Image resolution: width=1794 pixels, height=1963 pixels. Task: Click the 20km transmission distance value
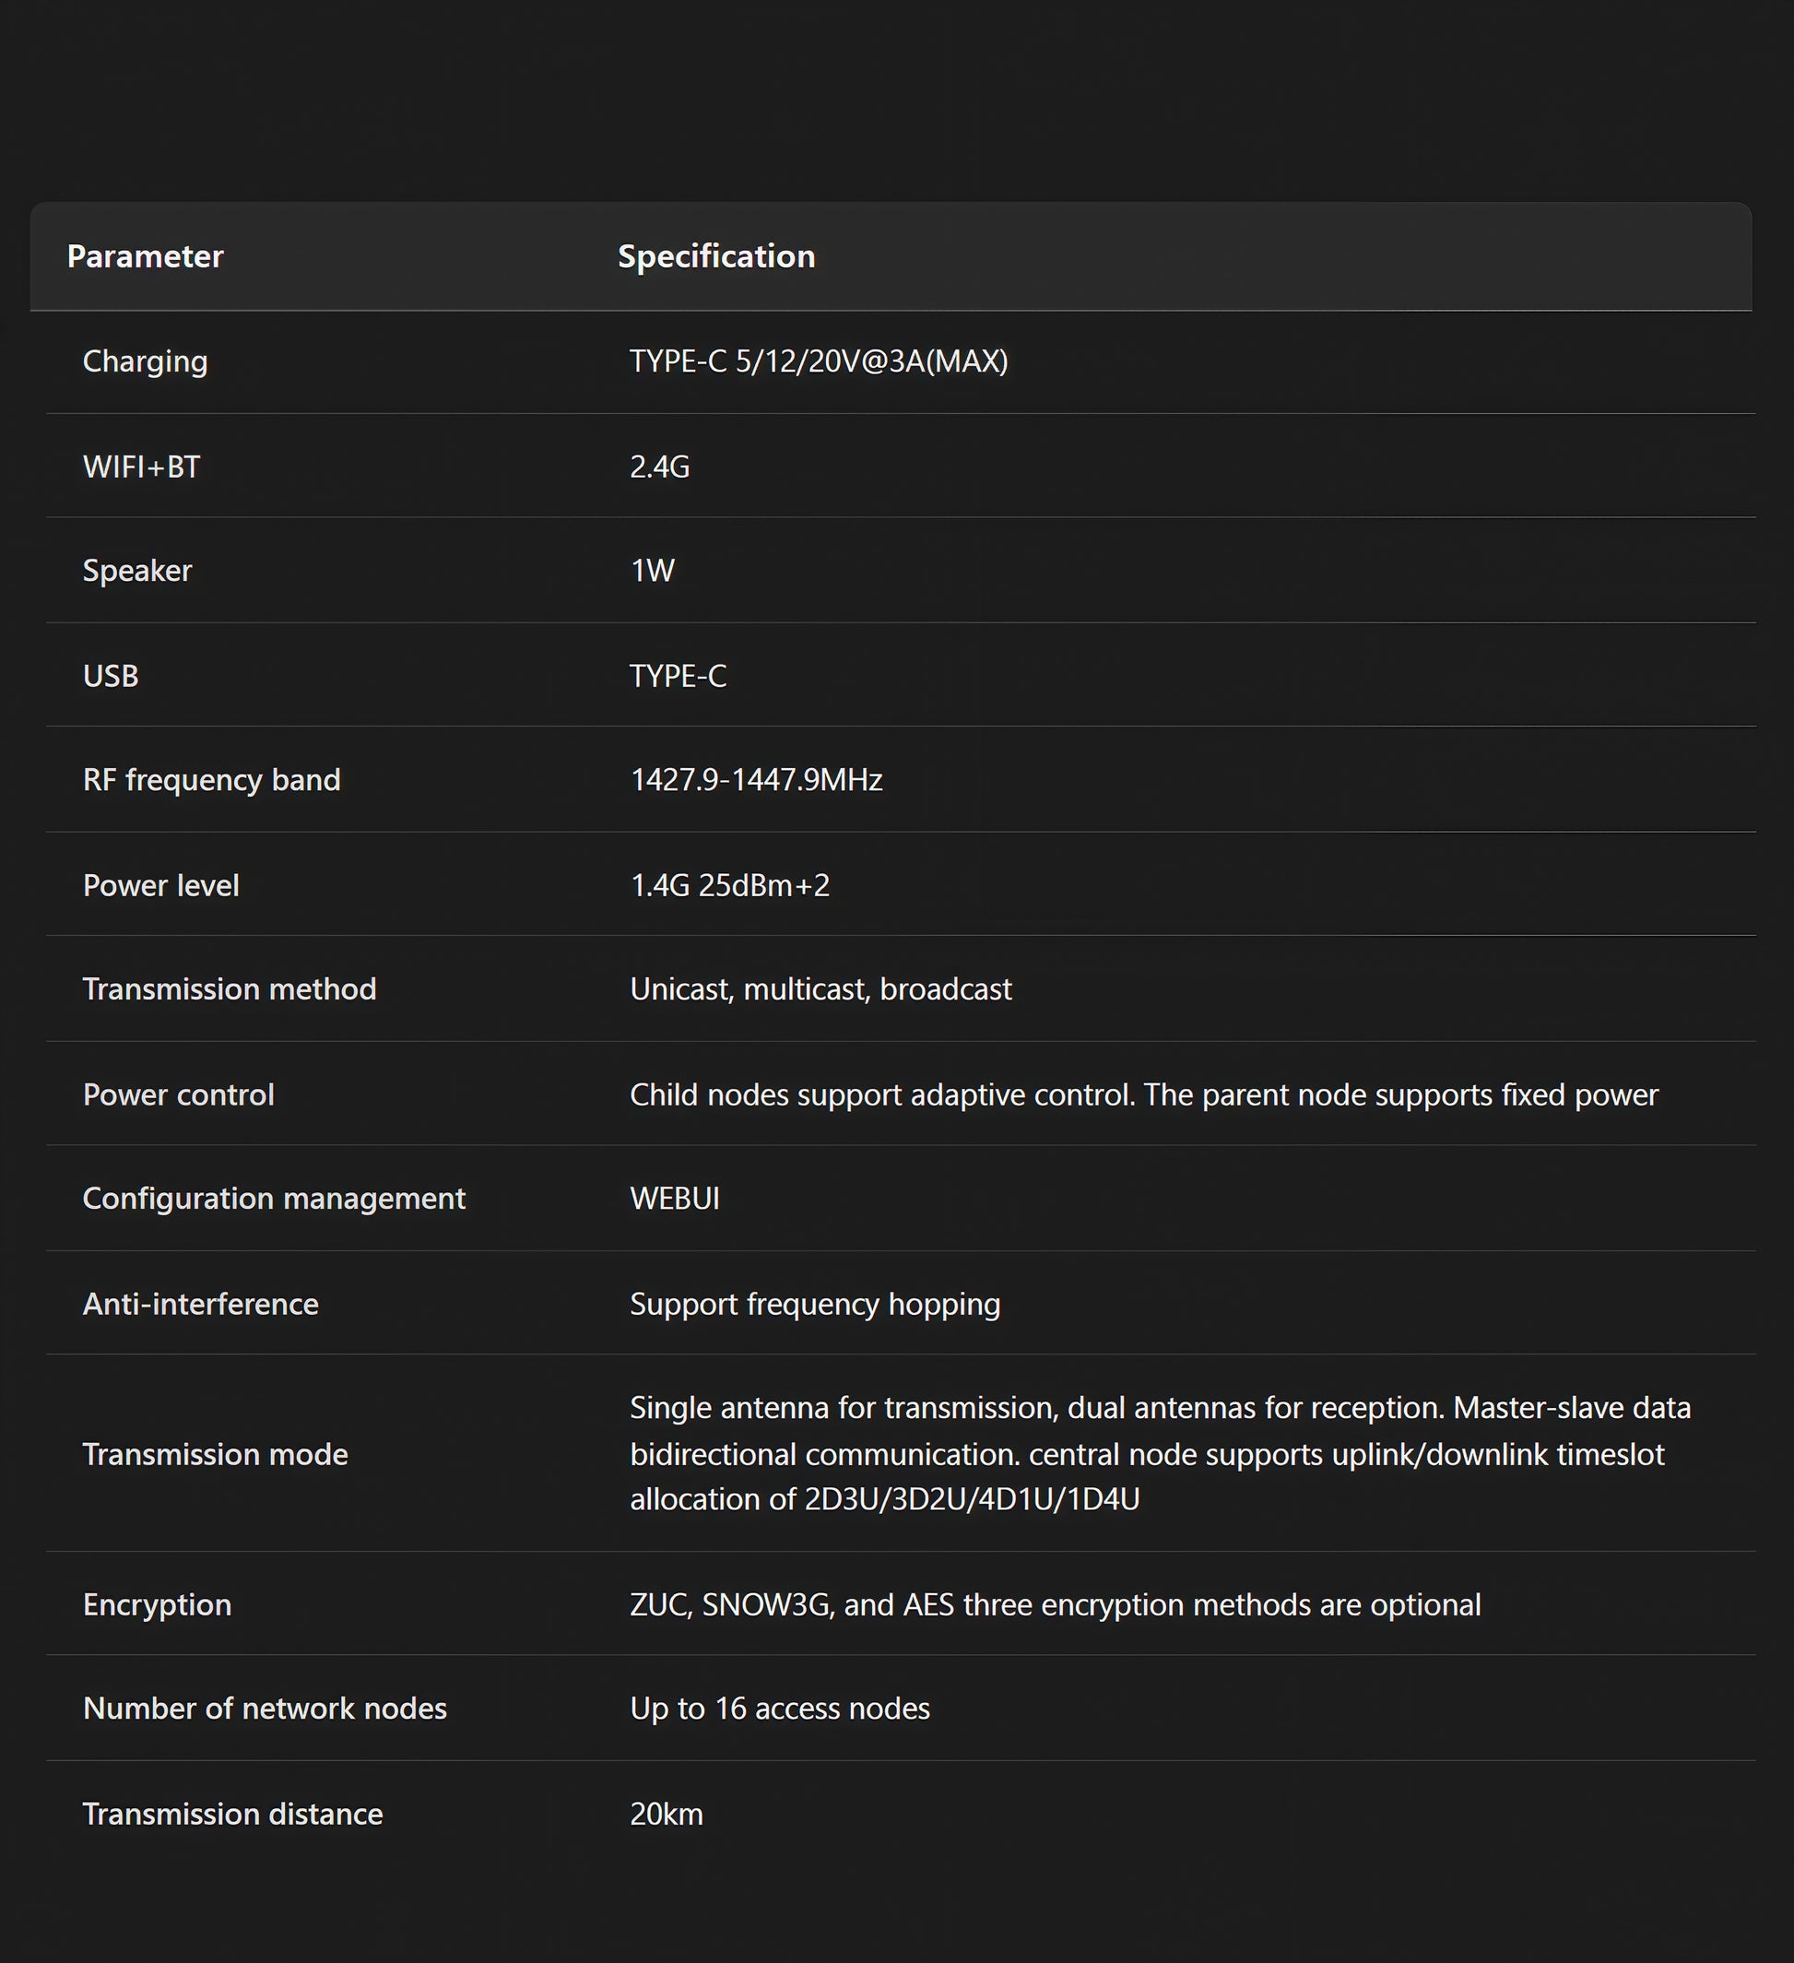[x=666, y=1814]
